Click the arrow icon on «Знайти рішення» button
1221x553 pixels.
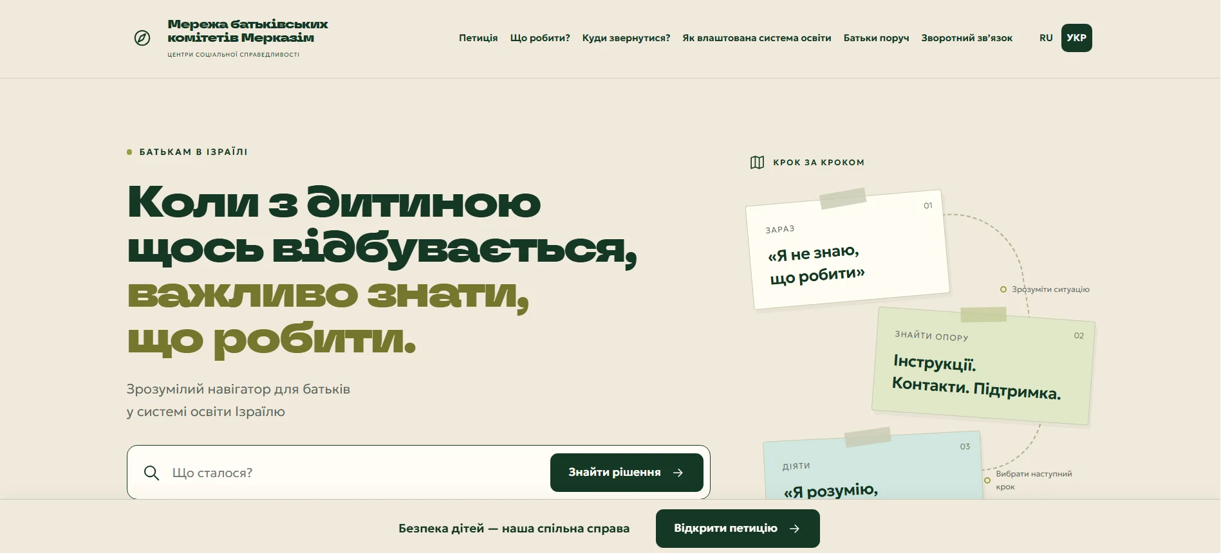678,473
